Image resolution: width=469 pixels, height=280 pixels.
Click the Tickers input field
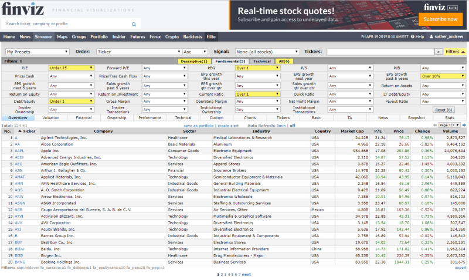click(x=380, y=52)
